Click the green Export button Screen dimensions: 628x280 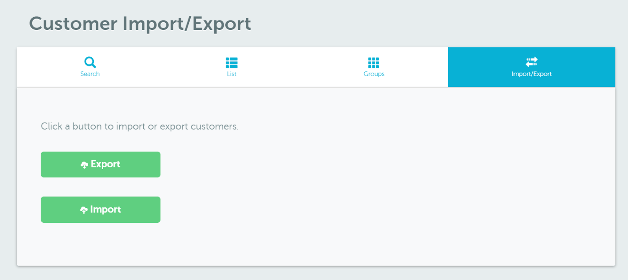pos(100,165)
